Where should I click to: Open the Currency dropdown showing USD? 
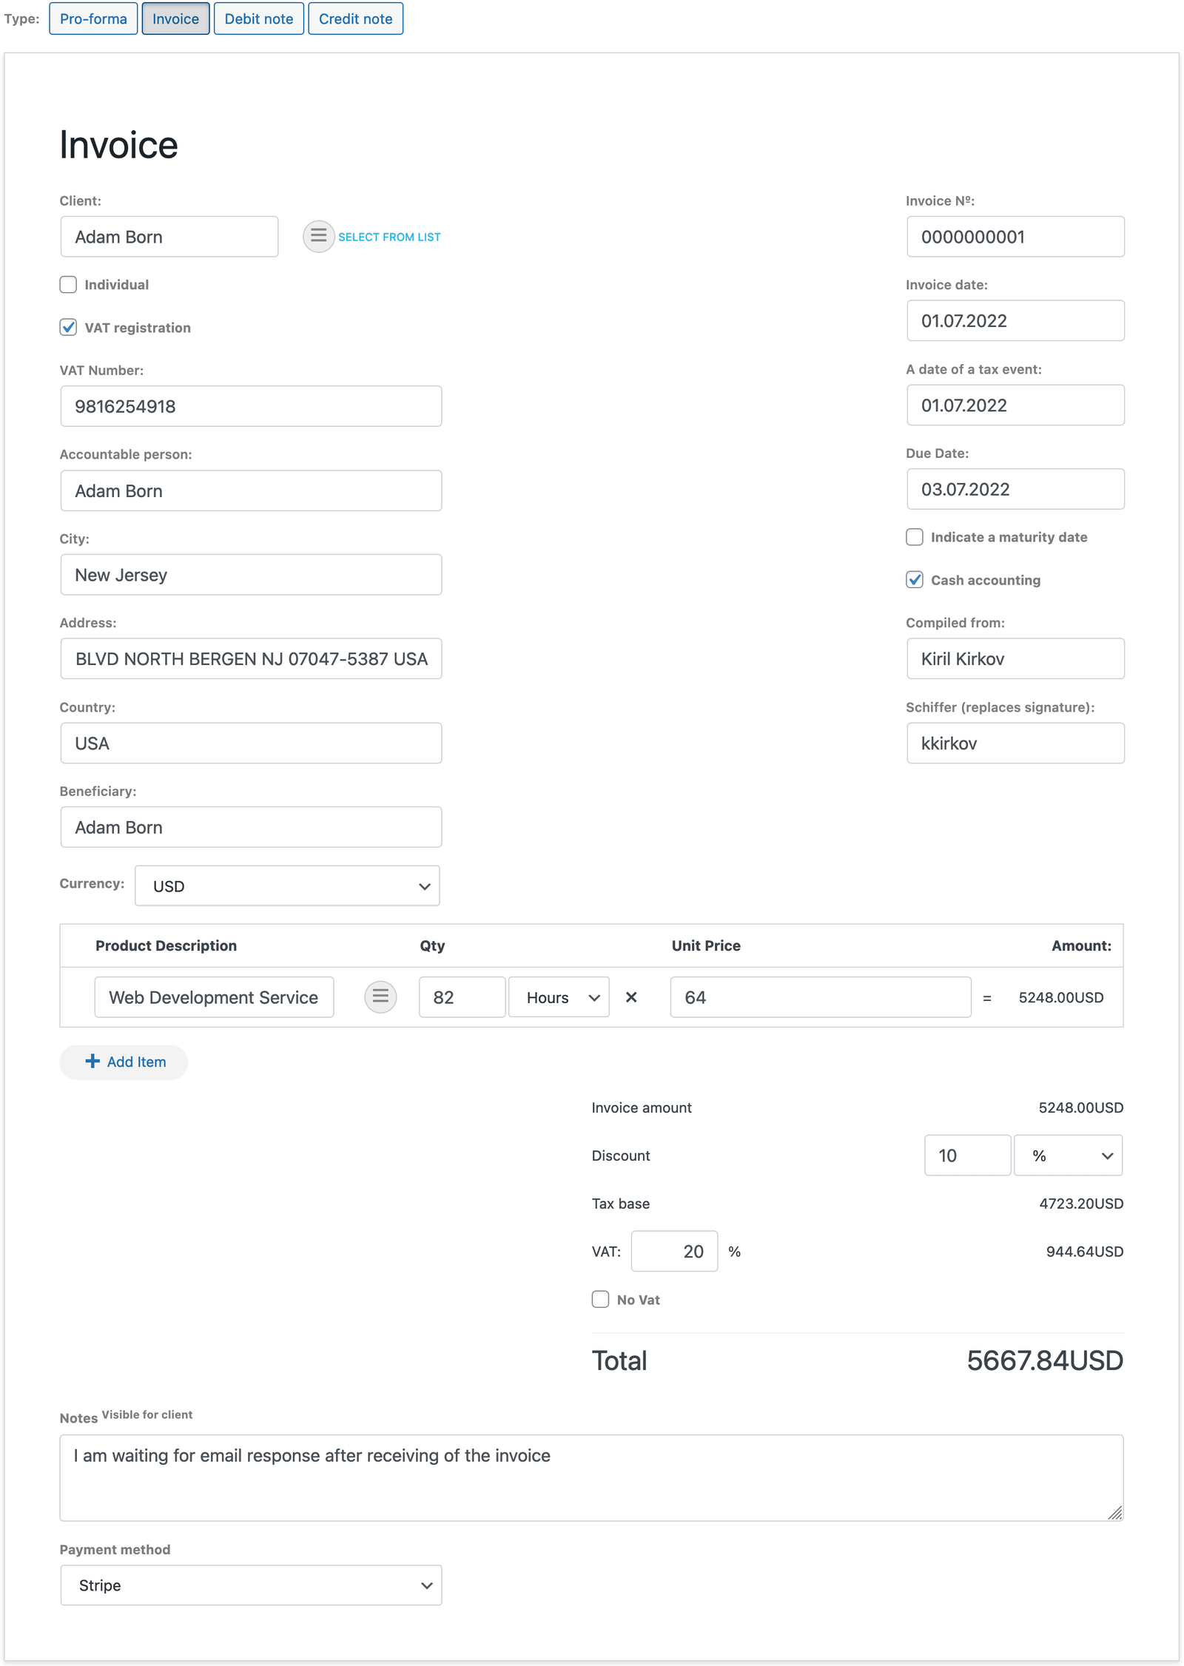tap(286, 886)
